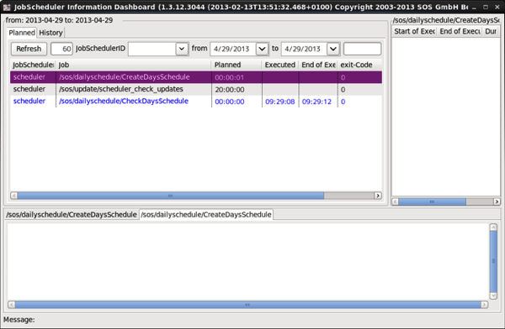Maximize the Dashboard window
505x329 pixels.
coord(486,7)
